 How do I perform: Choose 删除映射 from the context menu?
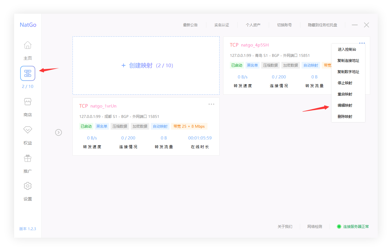coord(345,116)
